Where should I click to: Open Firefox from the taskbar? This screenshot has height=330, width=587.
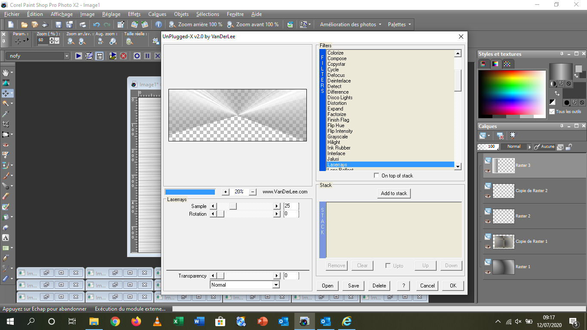click(136, 321)
